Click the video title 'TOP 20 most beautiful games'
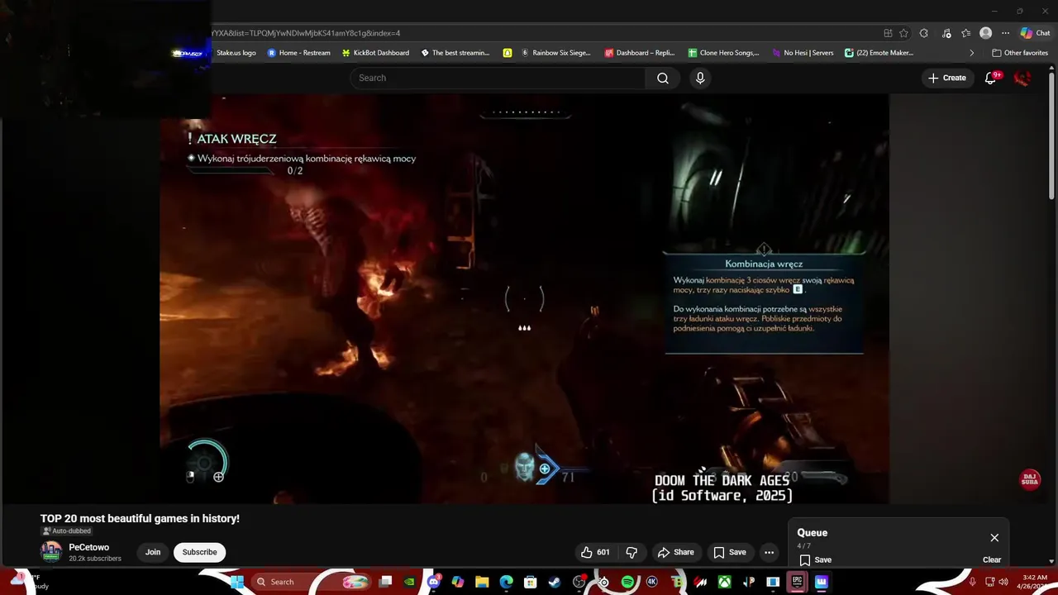The height and width of the screenshot is (595, 1058). (x=140, y=518)
